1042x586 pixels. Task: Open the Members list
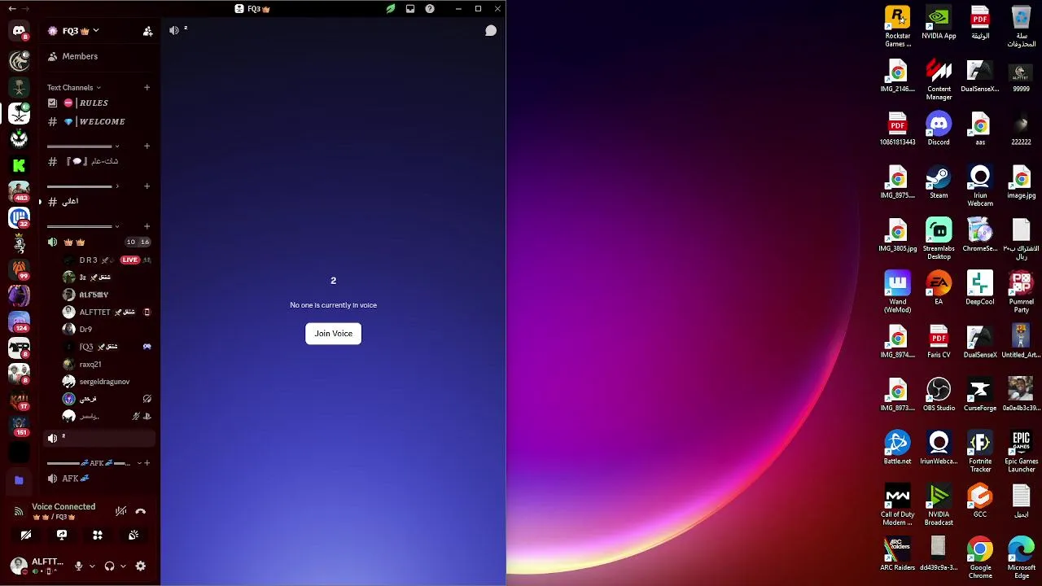[x=98, y=56]
